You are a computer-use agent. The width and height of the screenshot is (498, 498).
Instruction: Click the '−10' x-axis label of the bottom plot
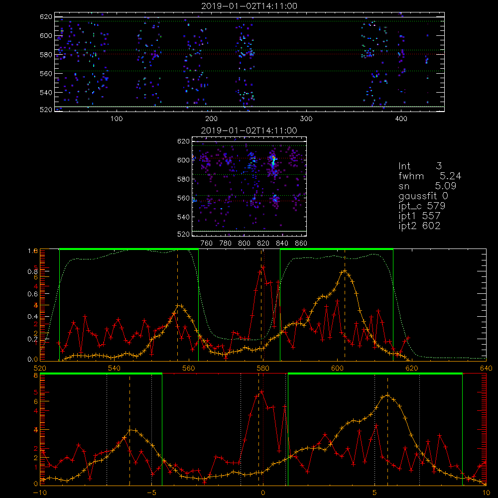(40, 493)
